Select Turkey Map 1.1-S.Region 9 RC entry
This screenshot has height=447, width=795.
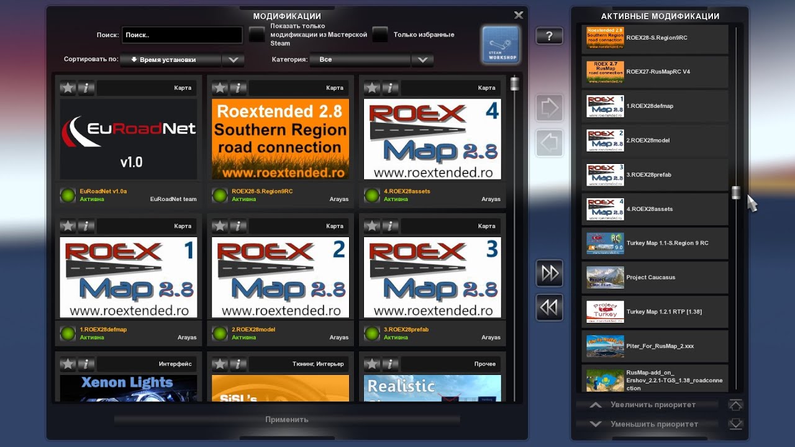(x=655, y=243)
